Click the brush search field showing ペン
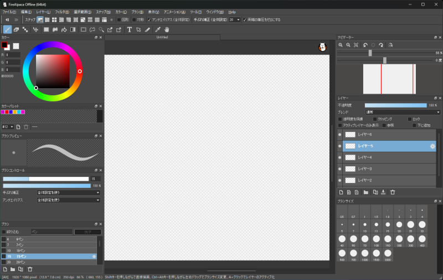 51,232
